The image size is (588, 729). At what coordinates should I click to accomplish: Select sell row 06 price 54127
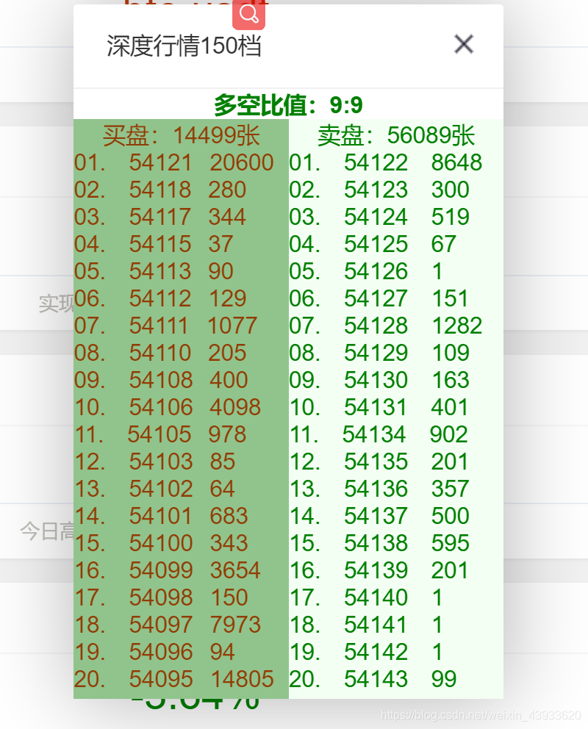(376, 298)
